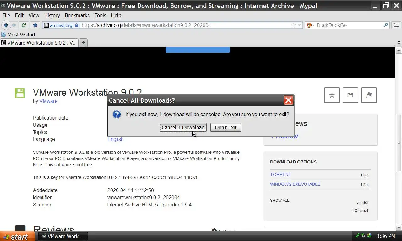Click the Topics label
Screen dimensions: 402x241
point(40,132)
